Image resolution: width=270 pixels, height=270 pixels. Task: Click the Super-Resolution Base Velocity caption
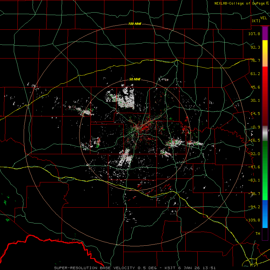click(x=135, y=268)
